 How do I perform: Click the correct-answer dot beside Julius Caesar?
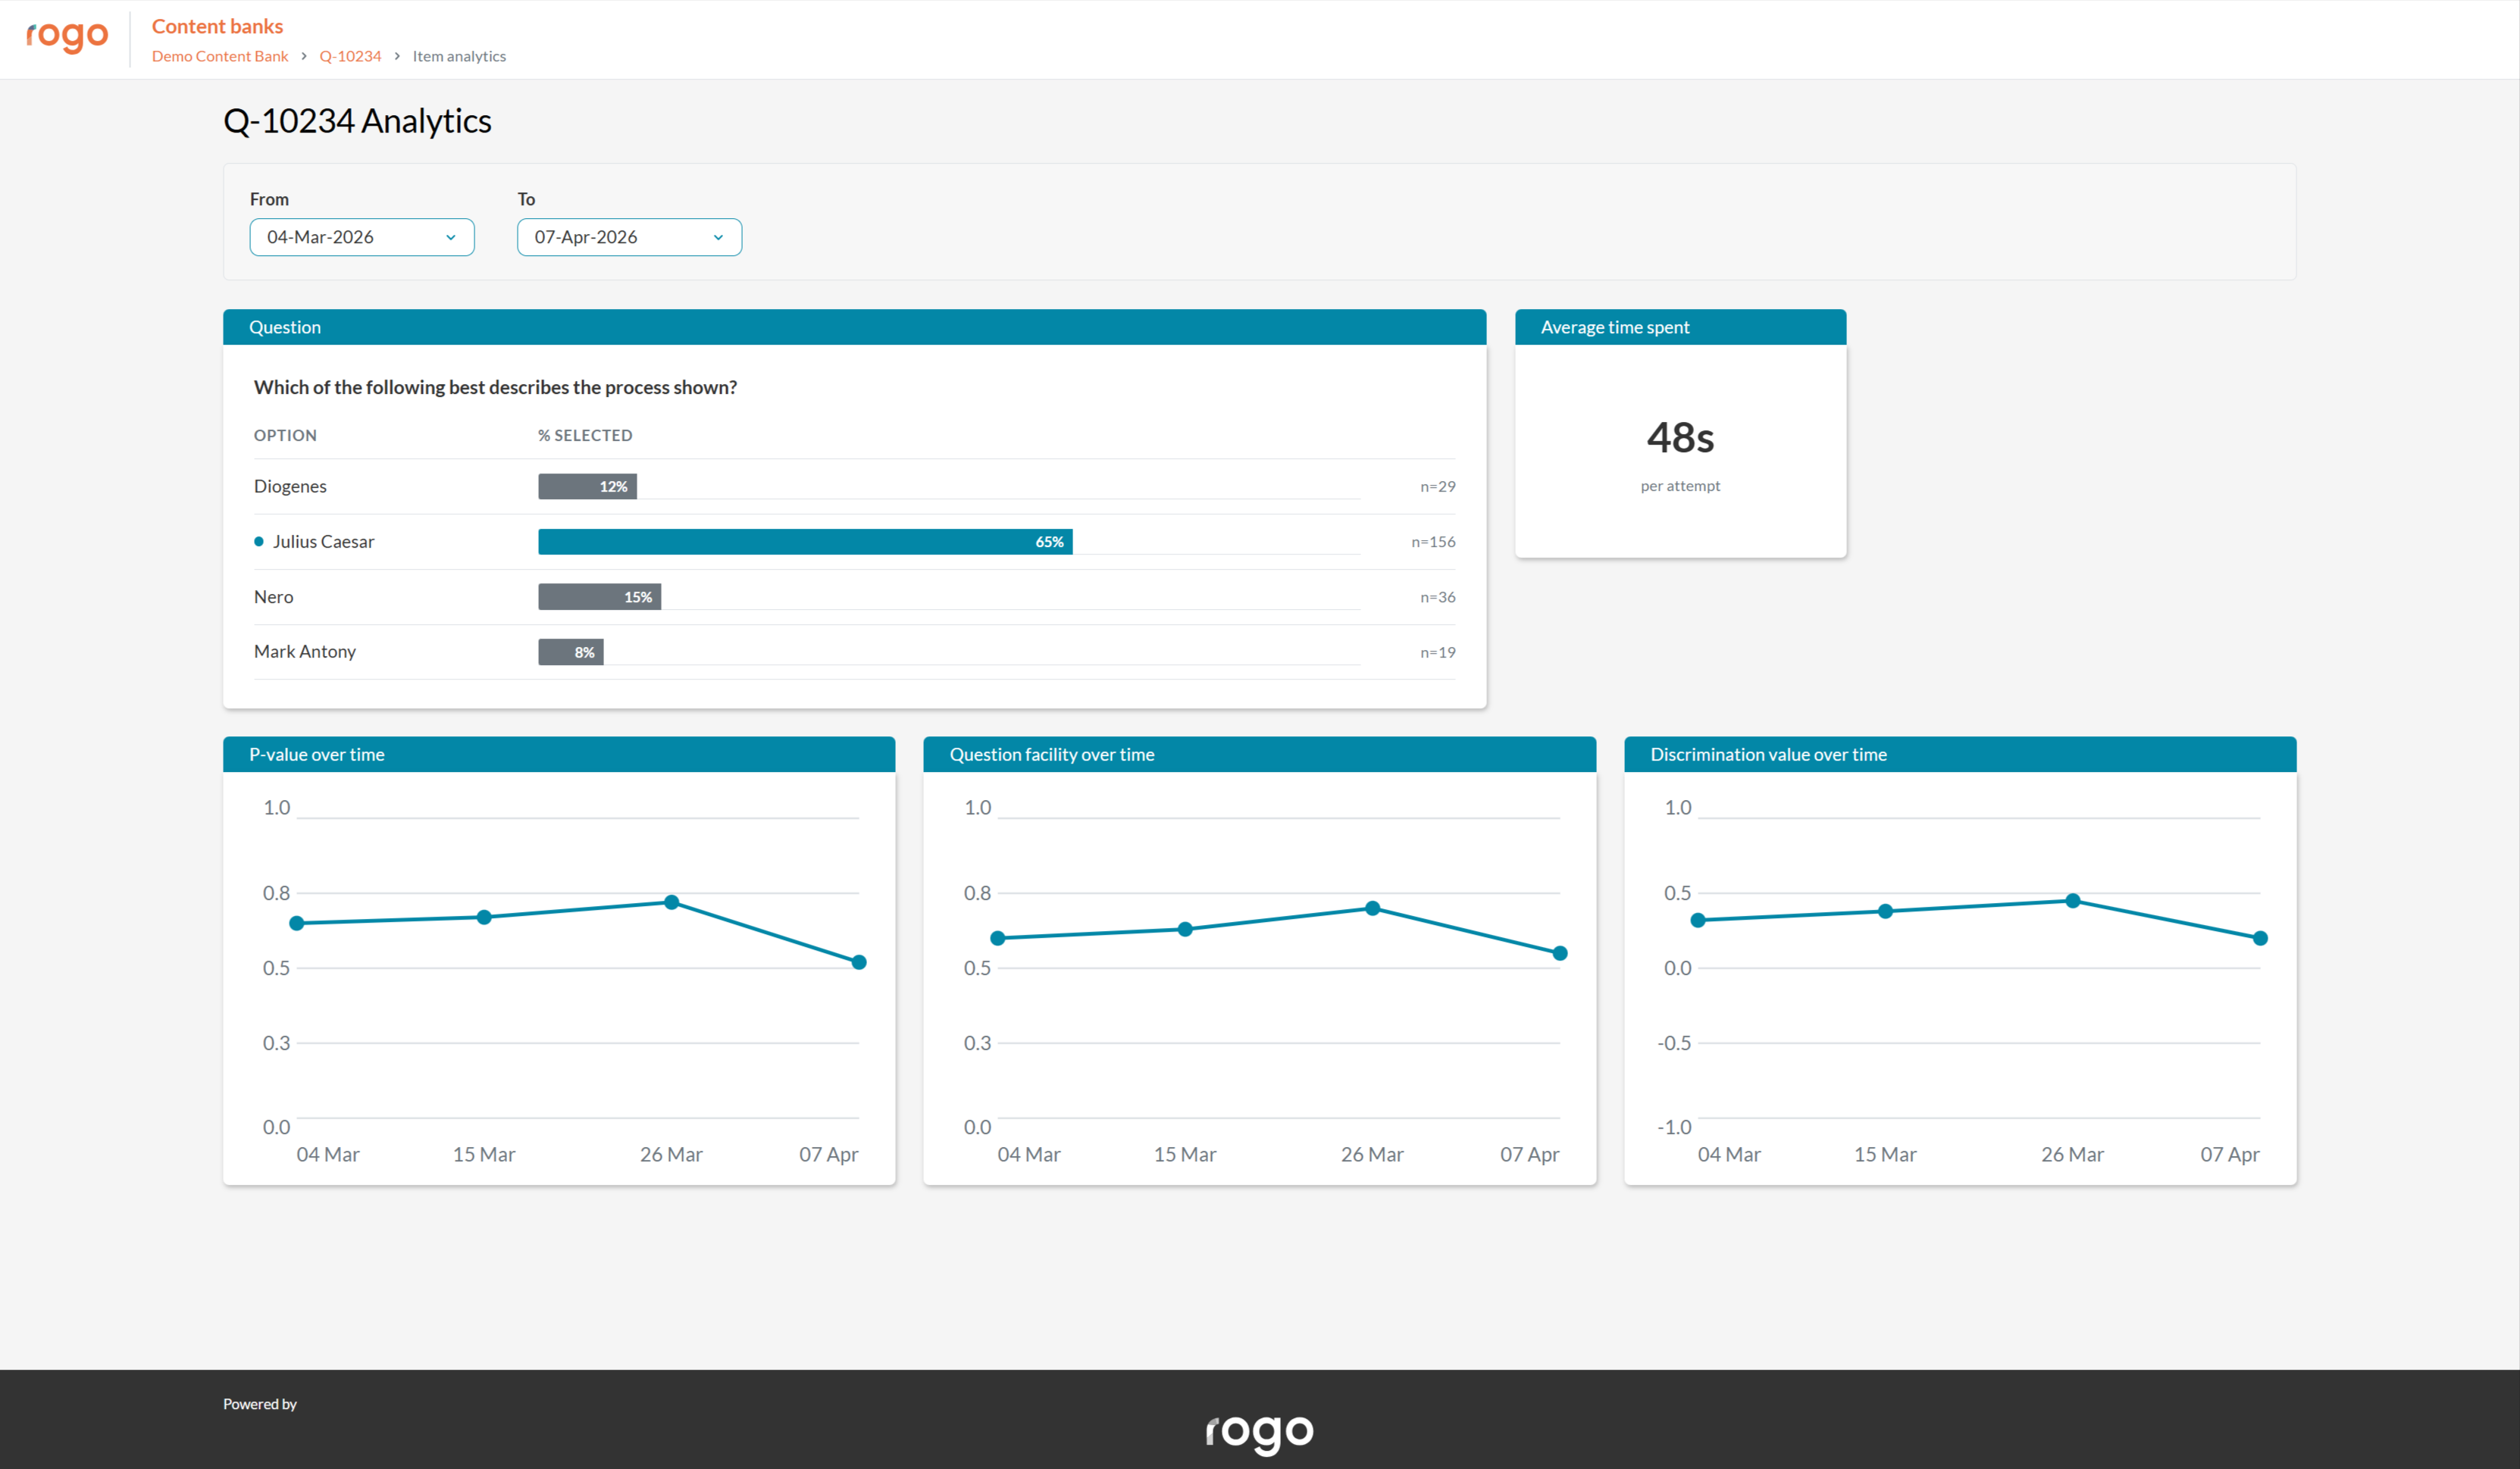pyautogui.click(x=259, y=542)
